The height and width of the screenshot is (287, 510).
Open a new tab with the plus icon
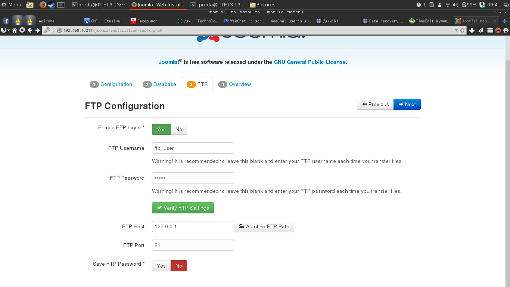point(505,21)
